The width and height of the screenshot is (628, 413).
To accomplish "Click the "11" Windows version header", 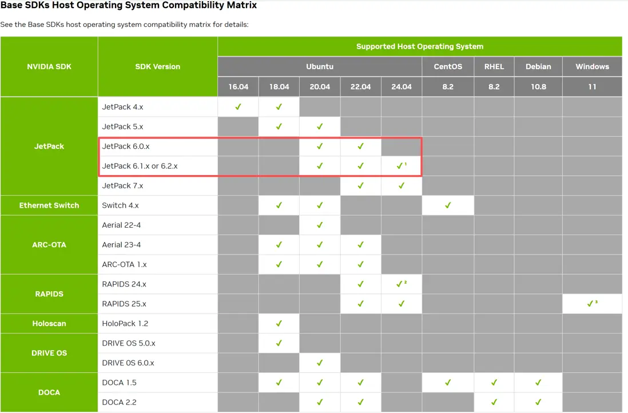I will tap(593, 86).
